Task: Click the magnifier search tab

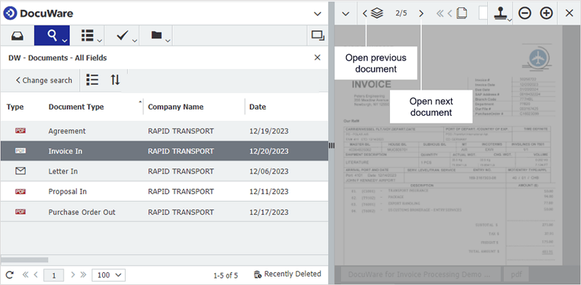Action: pos(52,35)
